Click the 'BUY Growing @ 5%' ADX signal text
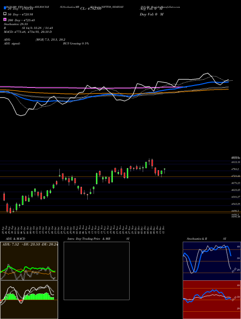The image size is (241, 319). [x=76, y=43]
